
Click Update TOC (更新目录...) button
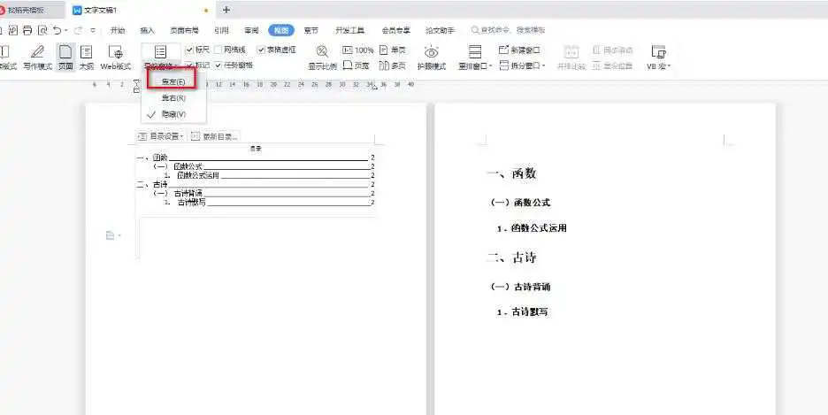pyautogui.click(x=215, y=136)
